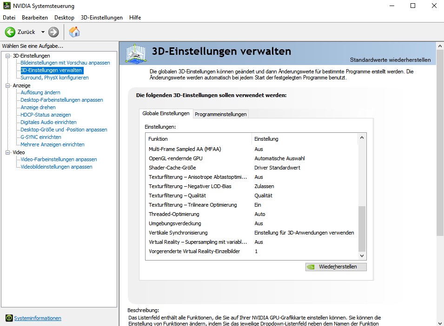The width and height of the screenshot is (444, 326).
Task: Open the home page via house icon
Action: pyautogui.click(x=74, y=32)
